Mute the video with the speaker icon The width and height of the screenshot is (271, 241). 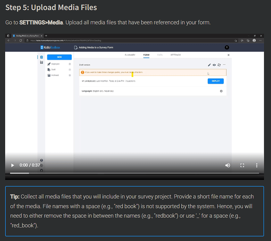pyautogui.click(x=228, y=165)
